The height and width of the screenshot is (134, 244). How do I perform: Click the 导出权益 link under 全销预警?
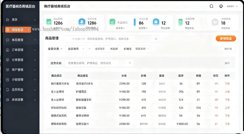(x=189, y=28)
